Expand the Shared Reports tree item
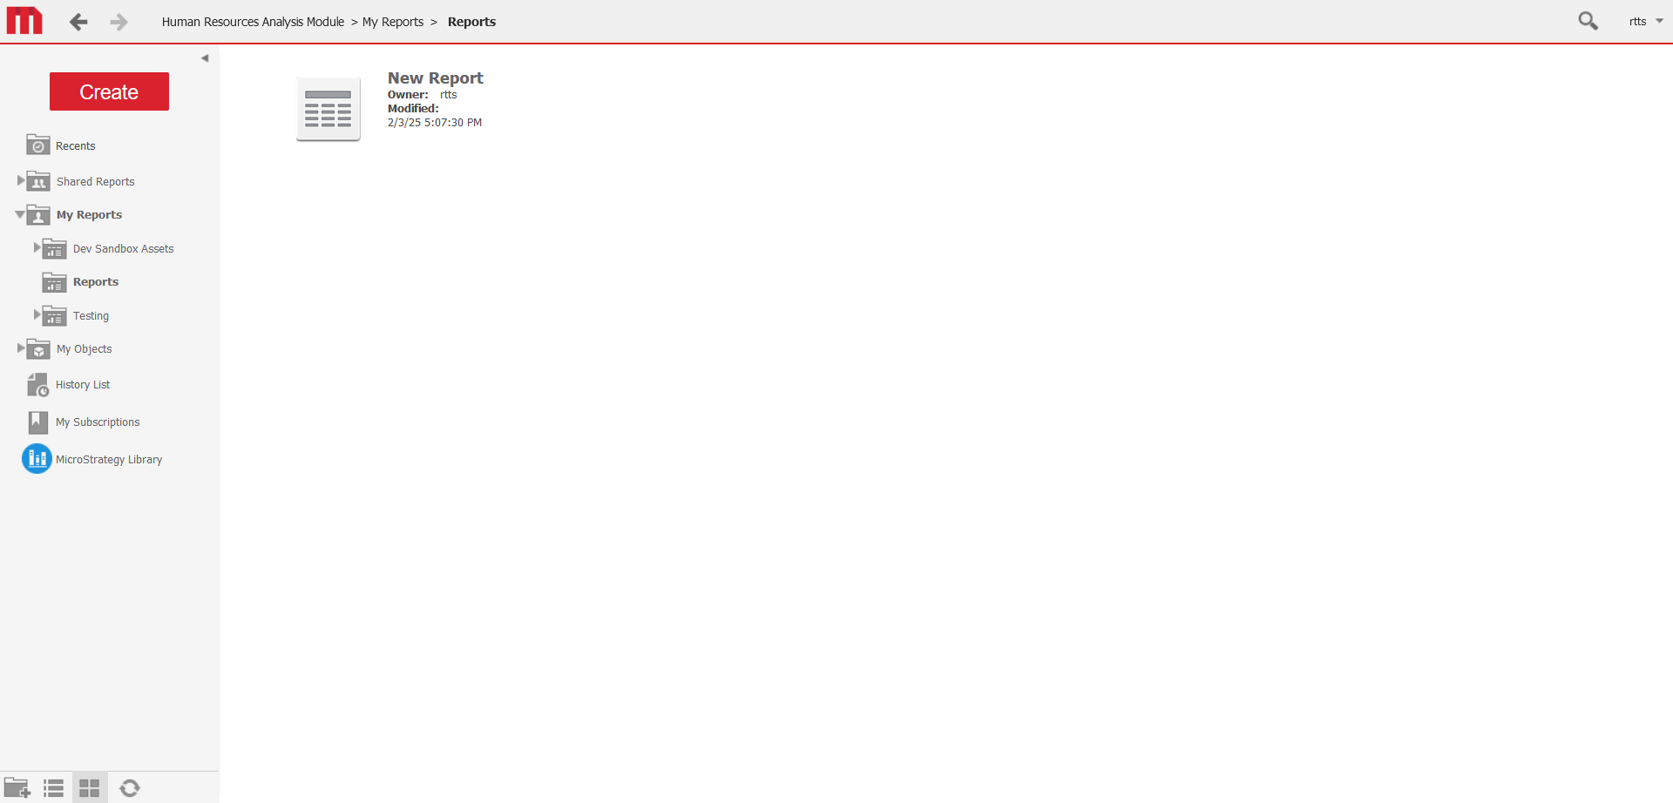Image resolution: width=1673 pixels, height=803 pixels. 21,180
